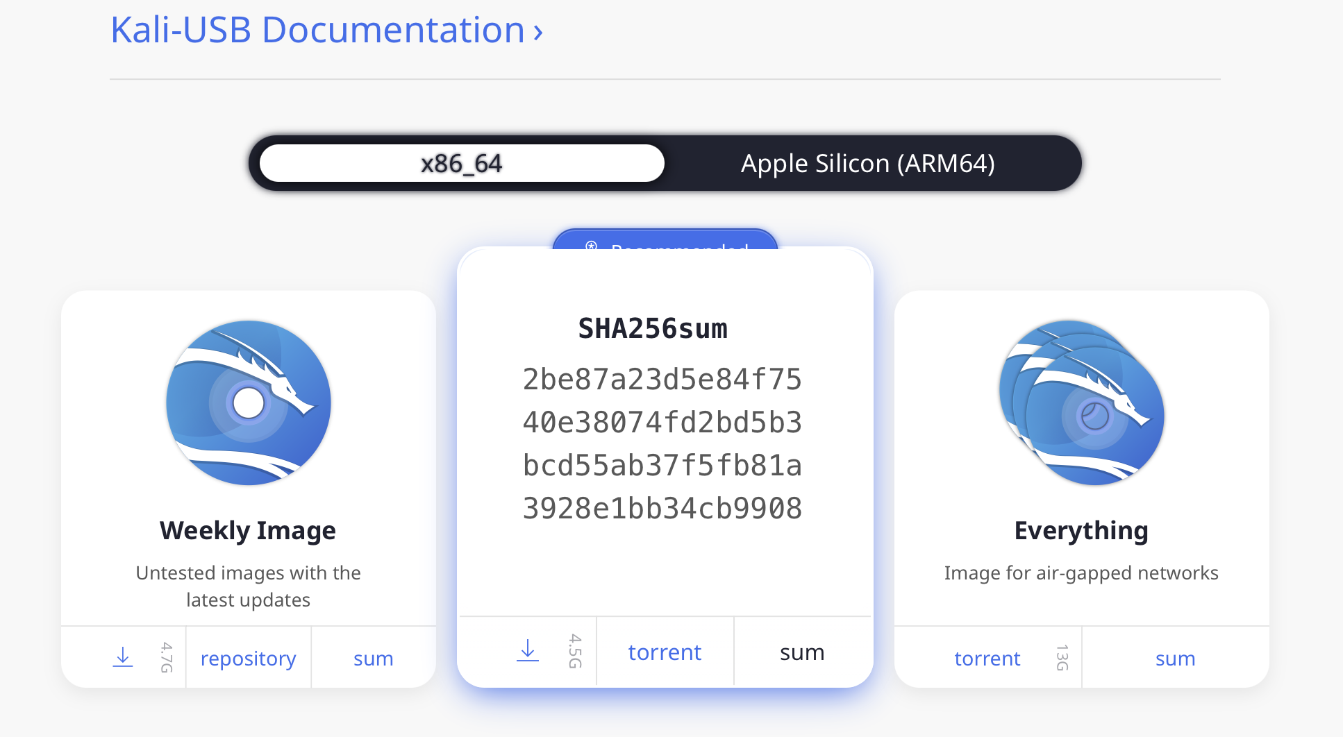1343x737 pixels.
Task: Toggle the sum view on middle card
Action: (x=802, y=652)
